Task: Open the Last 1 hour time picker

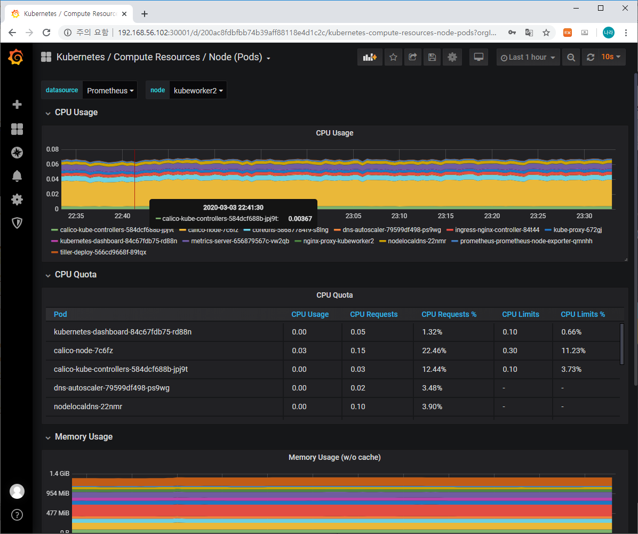Action: [528, 58]
